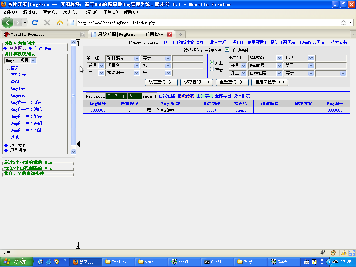Click the left triangle to collapse sidebar
The image size is (356, 267).
tap(78, 144)
